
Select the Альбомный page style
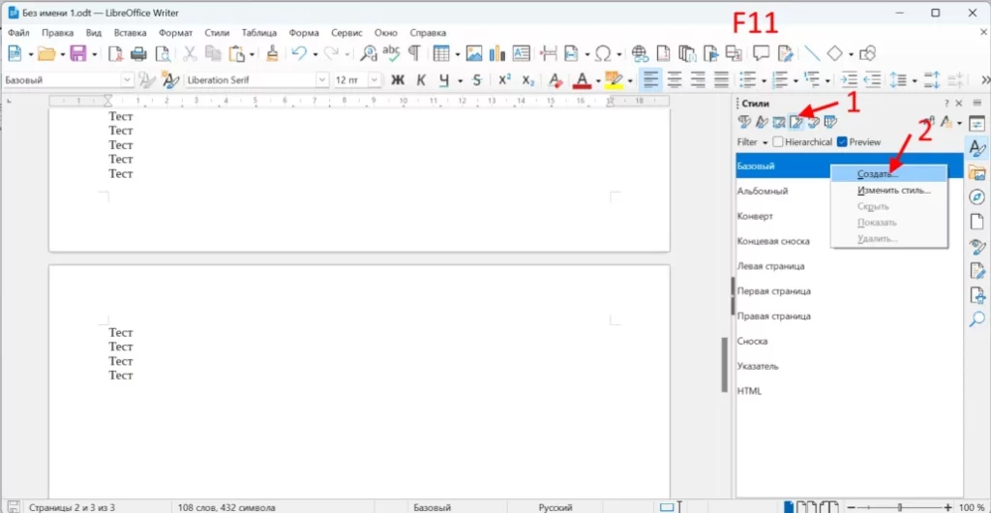(x=850, y=191)
